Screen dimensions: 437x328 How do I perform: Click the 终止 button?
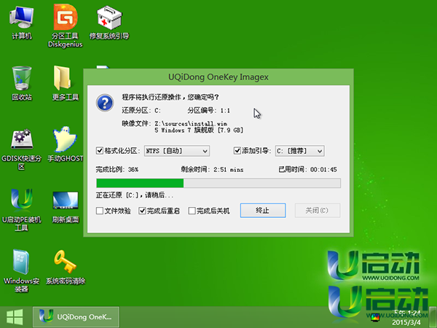(x=263, y=211)
